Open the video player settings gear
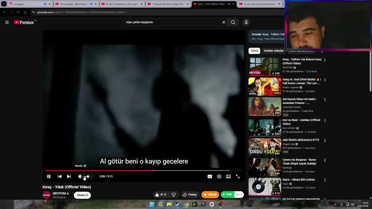Image resolution: width=372 pixels, height=209 pixels. (219, 176)
